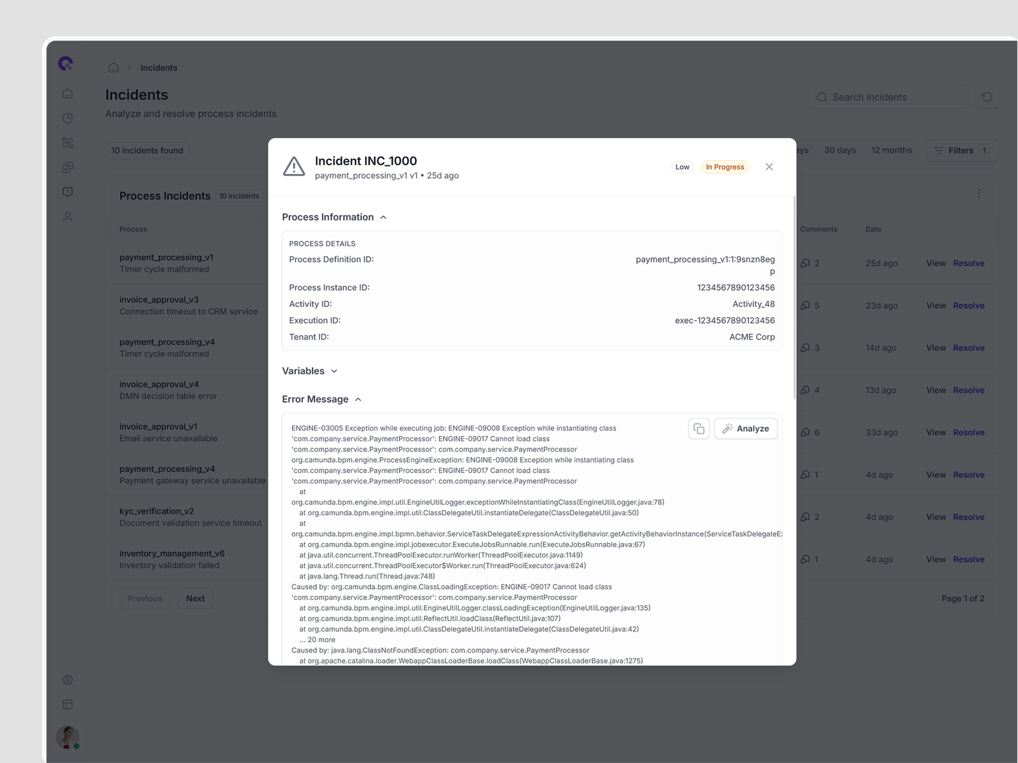Click the home breadcrumb icon
Viewport: 1018px width, 763px height.
[x=113, y=67]
